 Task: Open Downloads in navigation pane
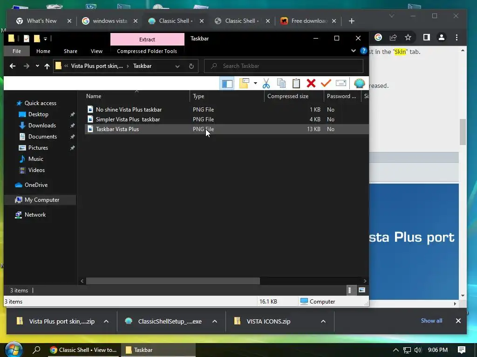41,126
